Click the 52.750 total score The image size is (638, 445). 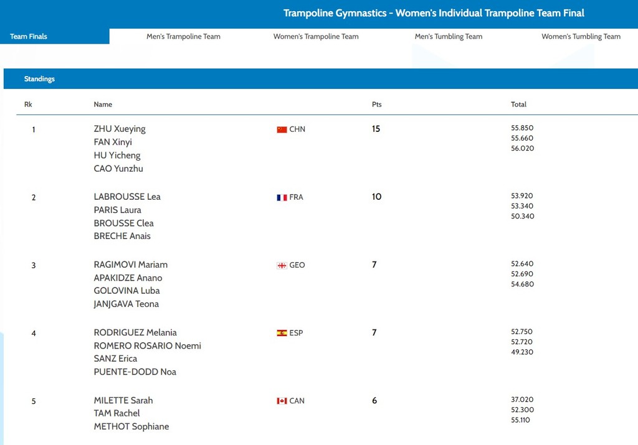coord(521,331)
